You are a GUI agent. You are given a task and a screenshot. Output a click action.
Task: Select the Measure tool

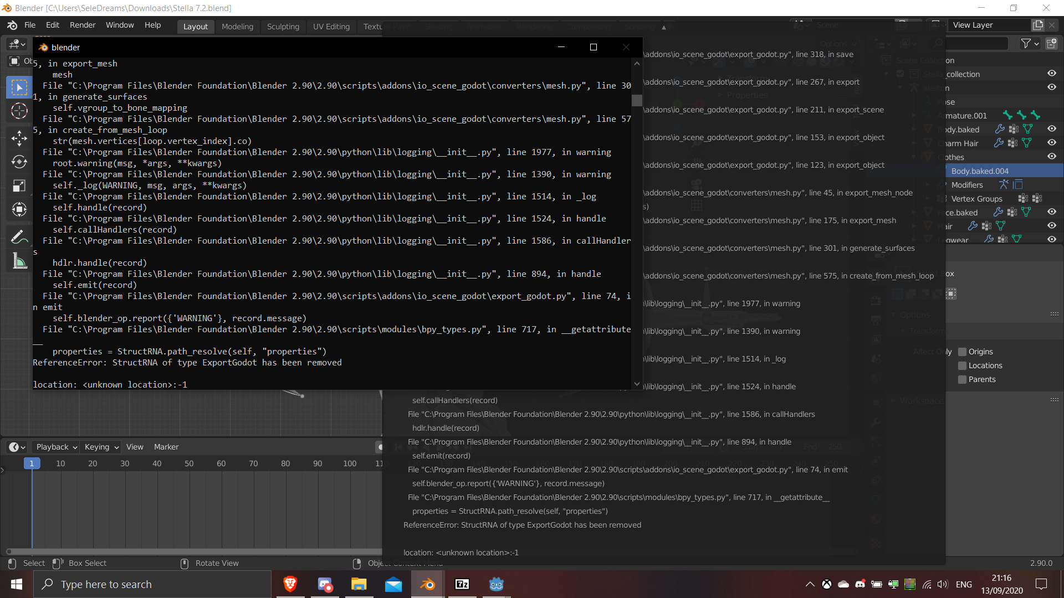coord(19,260)
